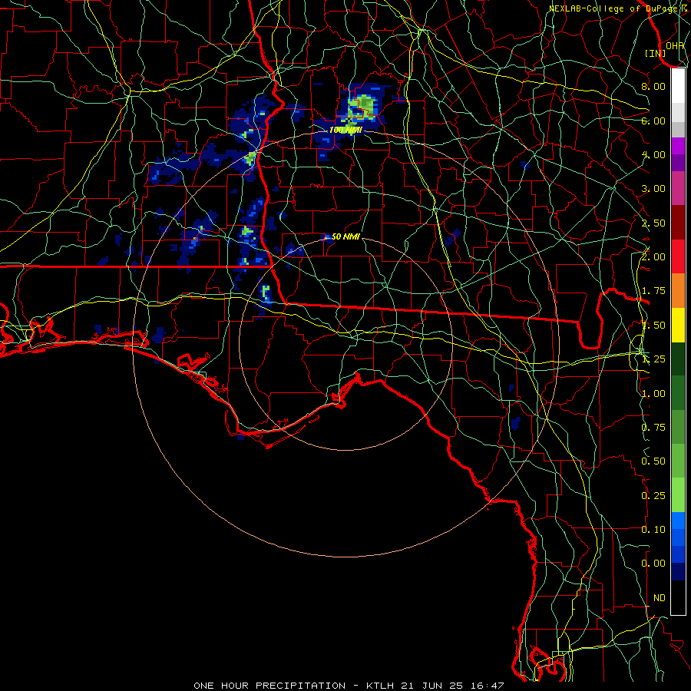
Task: Select the black ND legend swatch
Action: (x=678, y=597)
